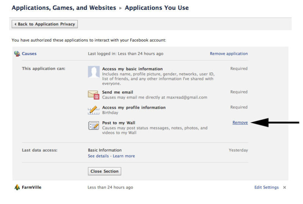Click the Applications You Use heading
Image resolution: width=303 pixels, height=204 pixels.
pyautogui.click(x=157, y=8)
